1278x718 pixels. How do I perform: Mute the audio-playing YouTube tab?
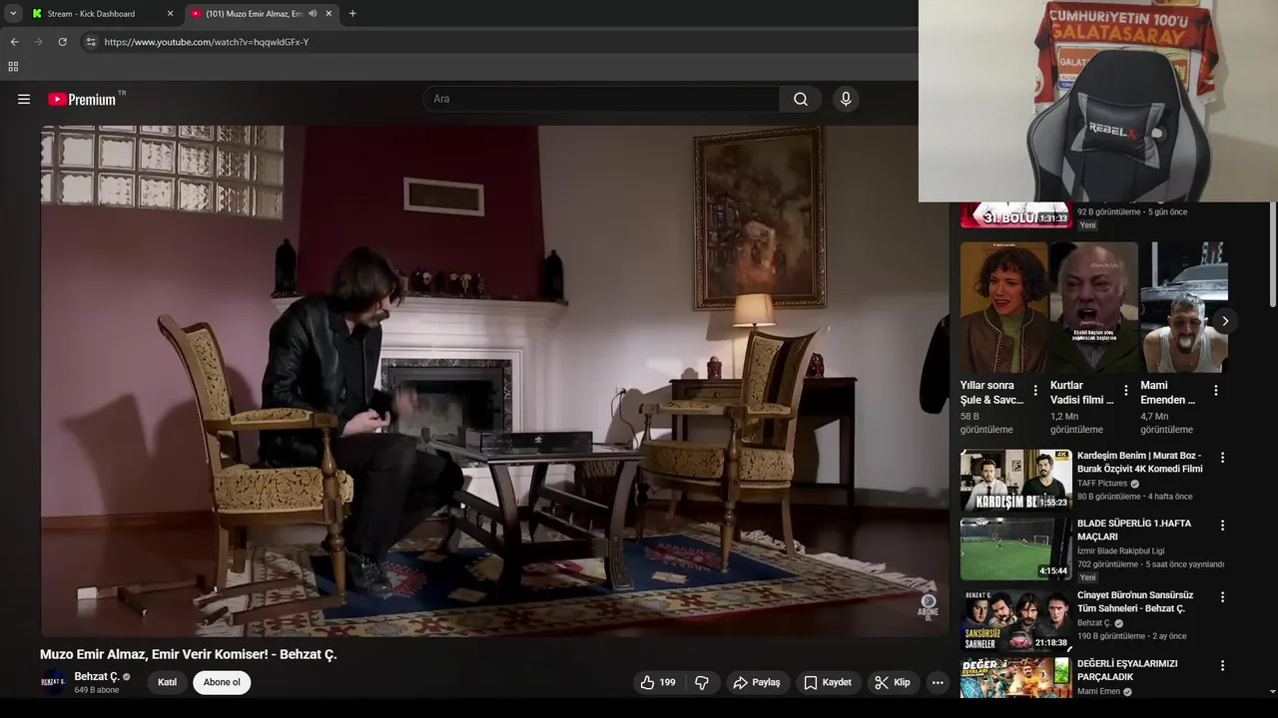click(x=313, y=14)
